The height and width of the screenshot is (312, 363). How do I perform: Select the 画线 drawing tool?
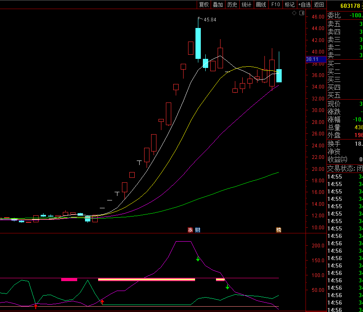tap(261, 5)
